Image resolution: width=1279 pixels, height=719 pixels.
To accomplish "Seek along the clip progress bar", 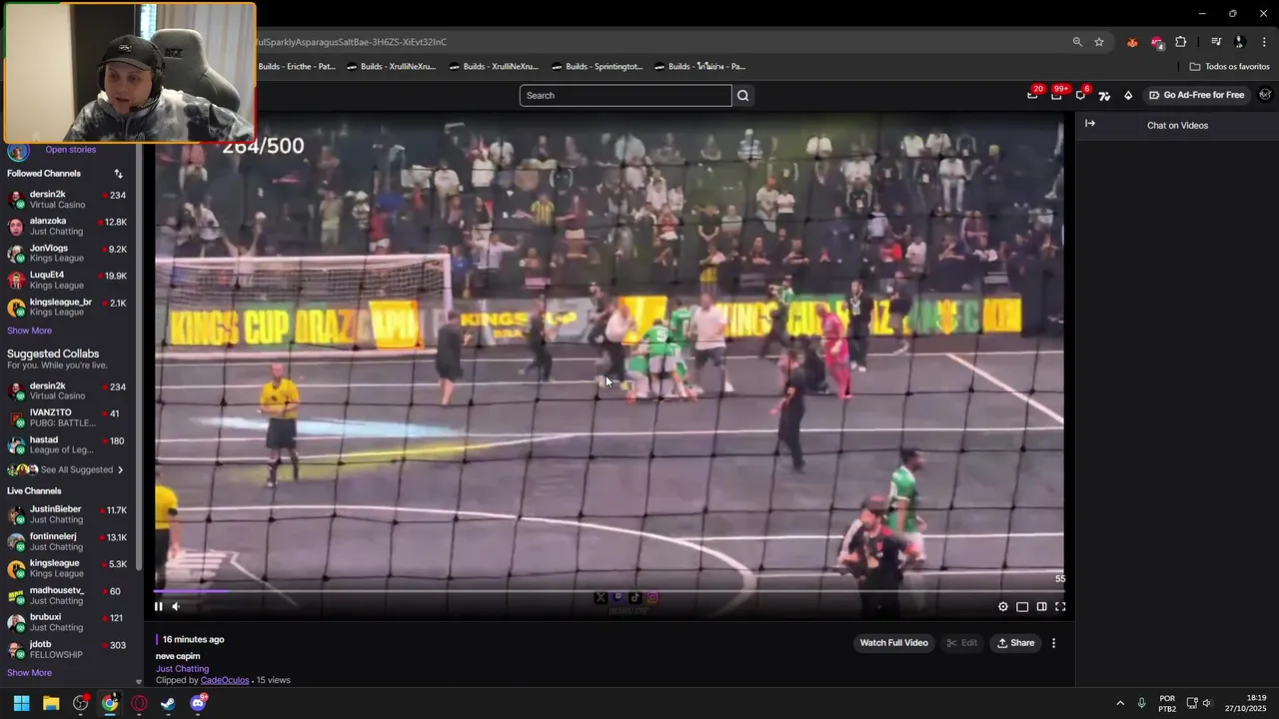I will click(x=610, y=591).
